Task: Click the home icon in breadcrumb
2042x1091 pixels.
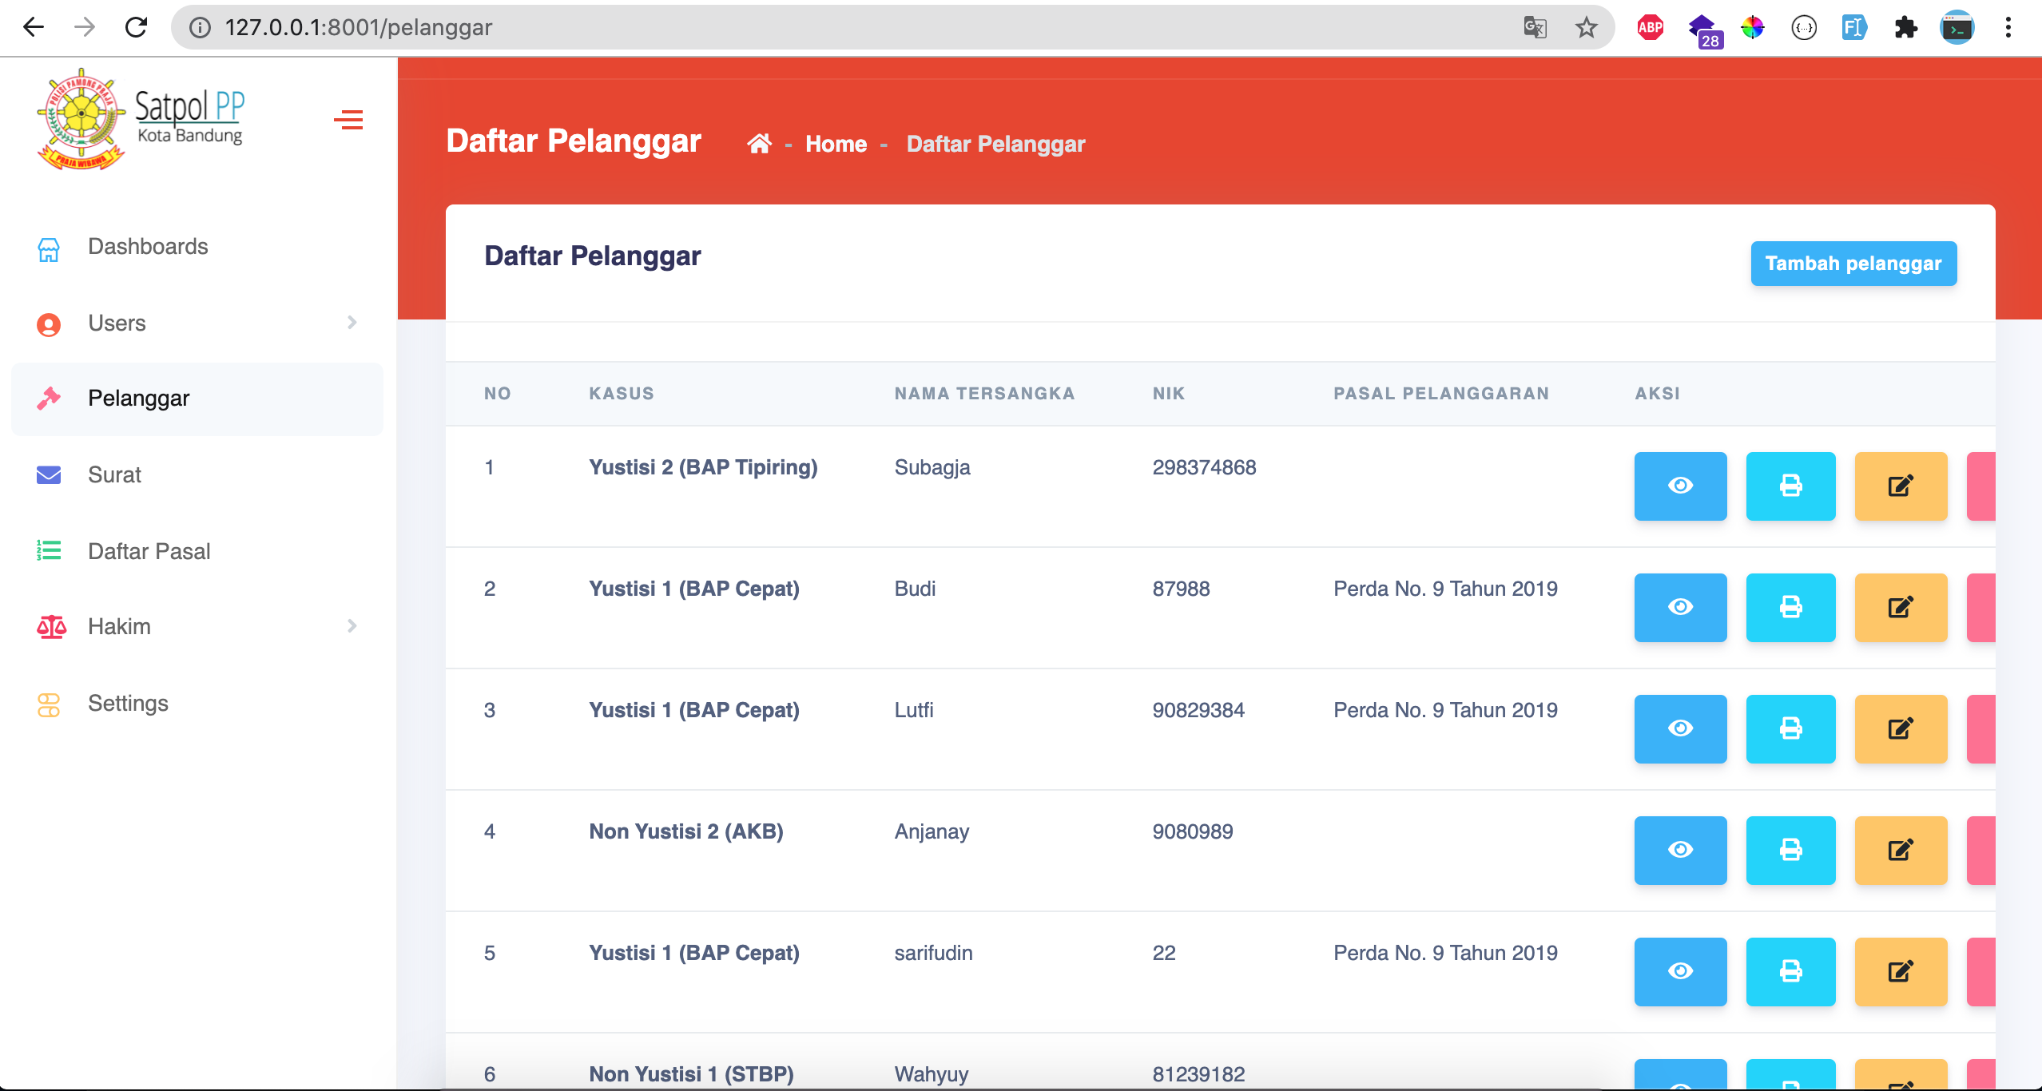Action: pos(759,144)
